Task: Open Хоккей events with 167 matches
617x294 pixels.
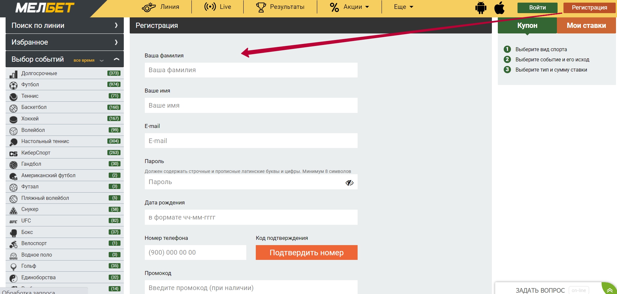Action: 65,118
